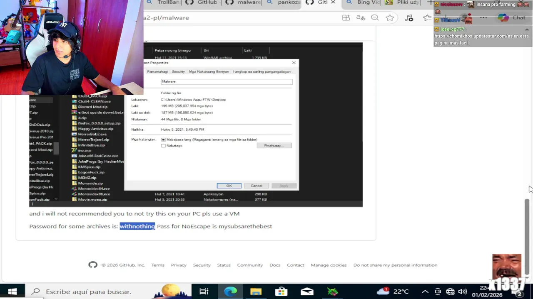This screenshot has width=533, height=299.
Task: Select Pamamahagi tab in pictured dialog
Action: [x=157, y=71]
